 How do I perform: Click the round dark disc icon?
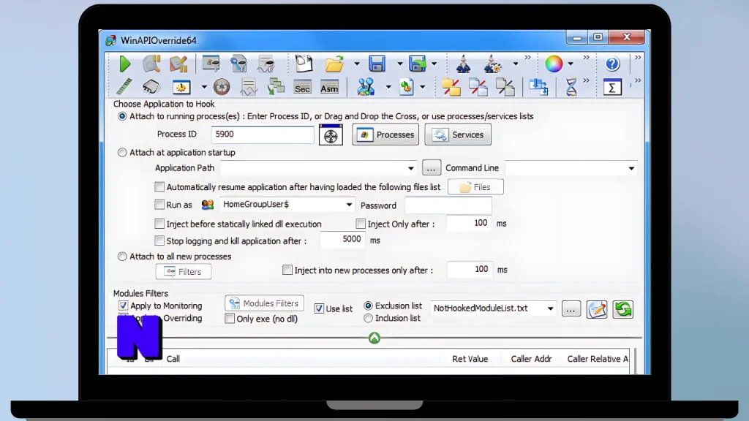tap(222, 87)
